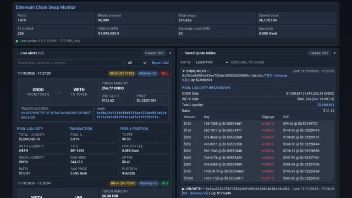
Task: Click $1000 amount row in quote table
Action: pyautogui.click(x=258, y=178)
